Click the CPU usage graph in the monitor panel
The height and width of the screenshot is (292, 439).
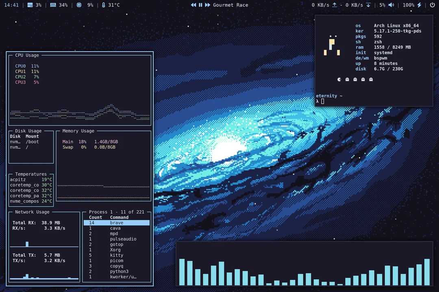[x=79, y=112]
